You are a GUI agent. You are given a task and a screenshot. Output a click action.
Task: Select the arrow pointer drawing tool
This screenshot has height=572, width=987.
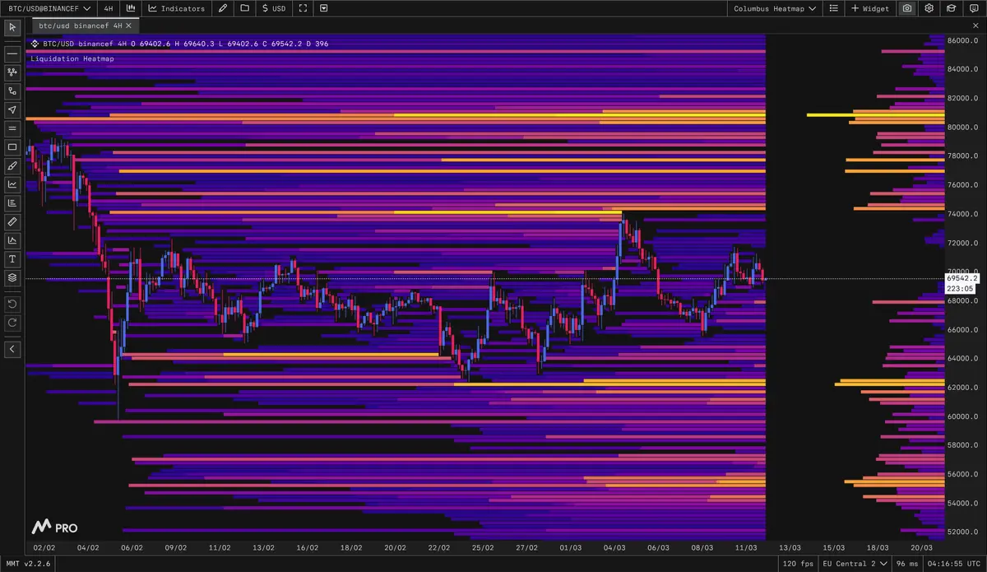12,110
